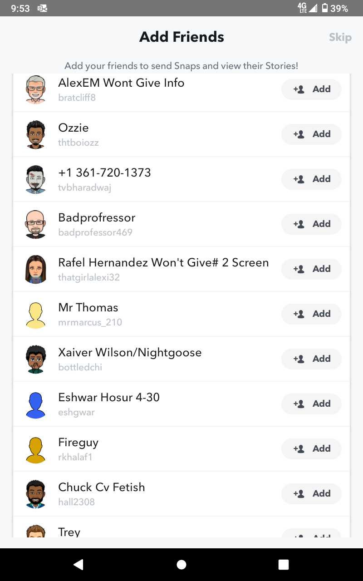Skip the Add Friends step
363x581 pixels.
coord(340,37)
